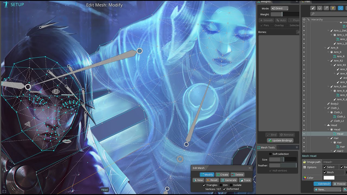
Task: Click the Arm_R slot circle icon
Action: coord(331,52)
